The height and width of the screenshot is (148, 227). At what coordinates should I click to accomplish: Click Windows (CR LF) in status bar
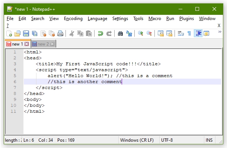pos(137,140)
